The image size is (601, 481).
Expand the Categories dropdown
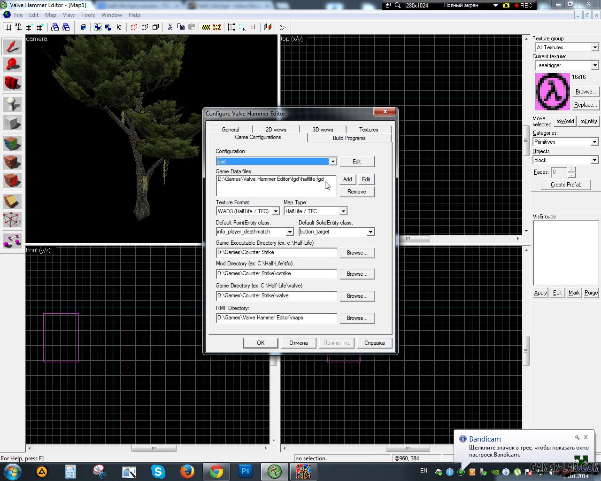[594, 142]
